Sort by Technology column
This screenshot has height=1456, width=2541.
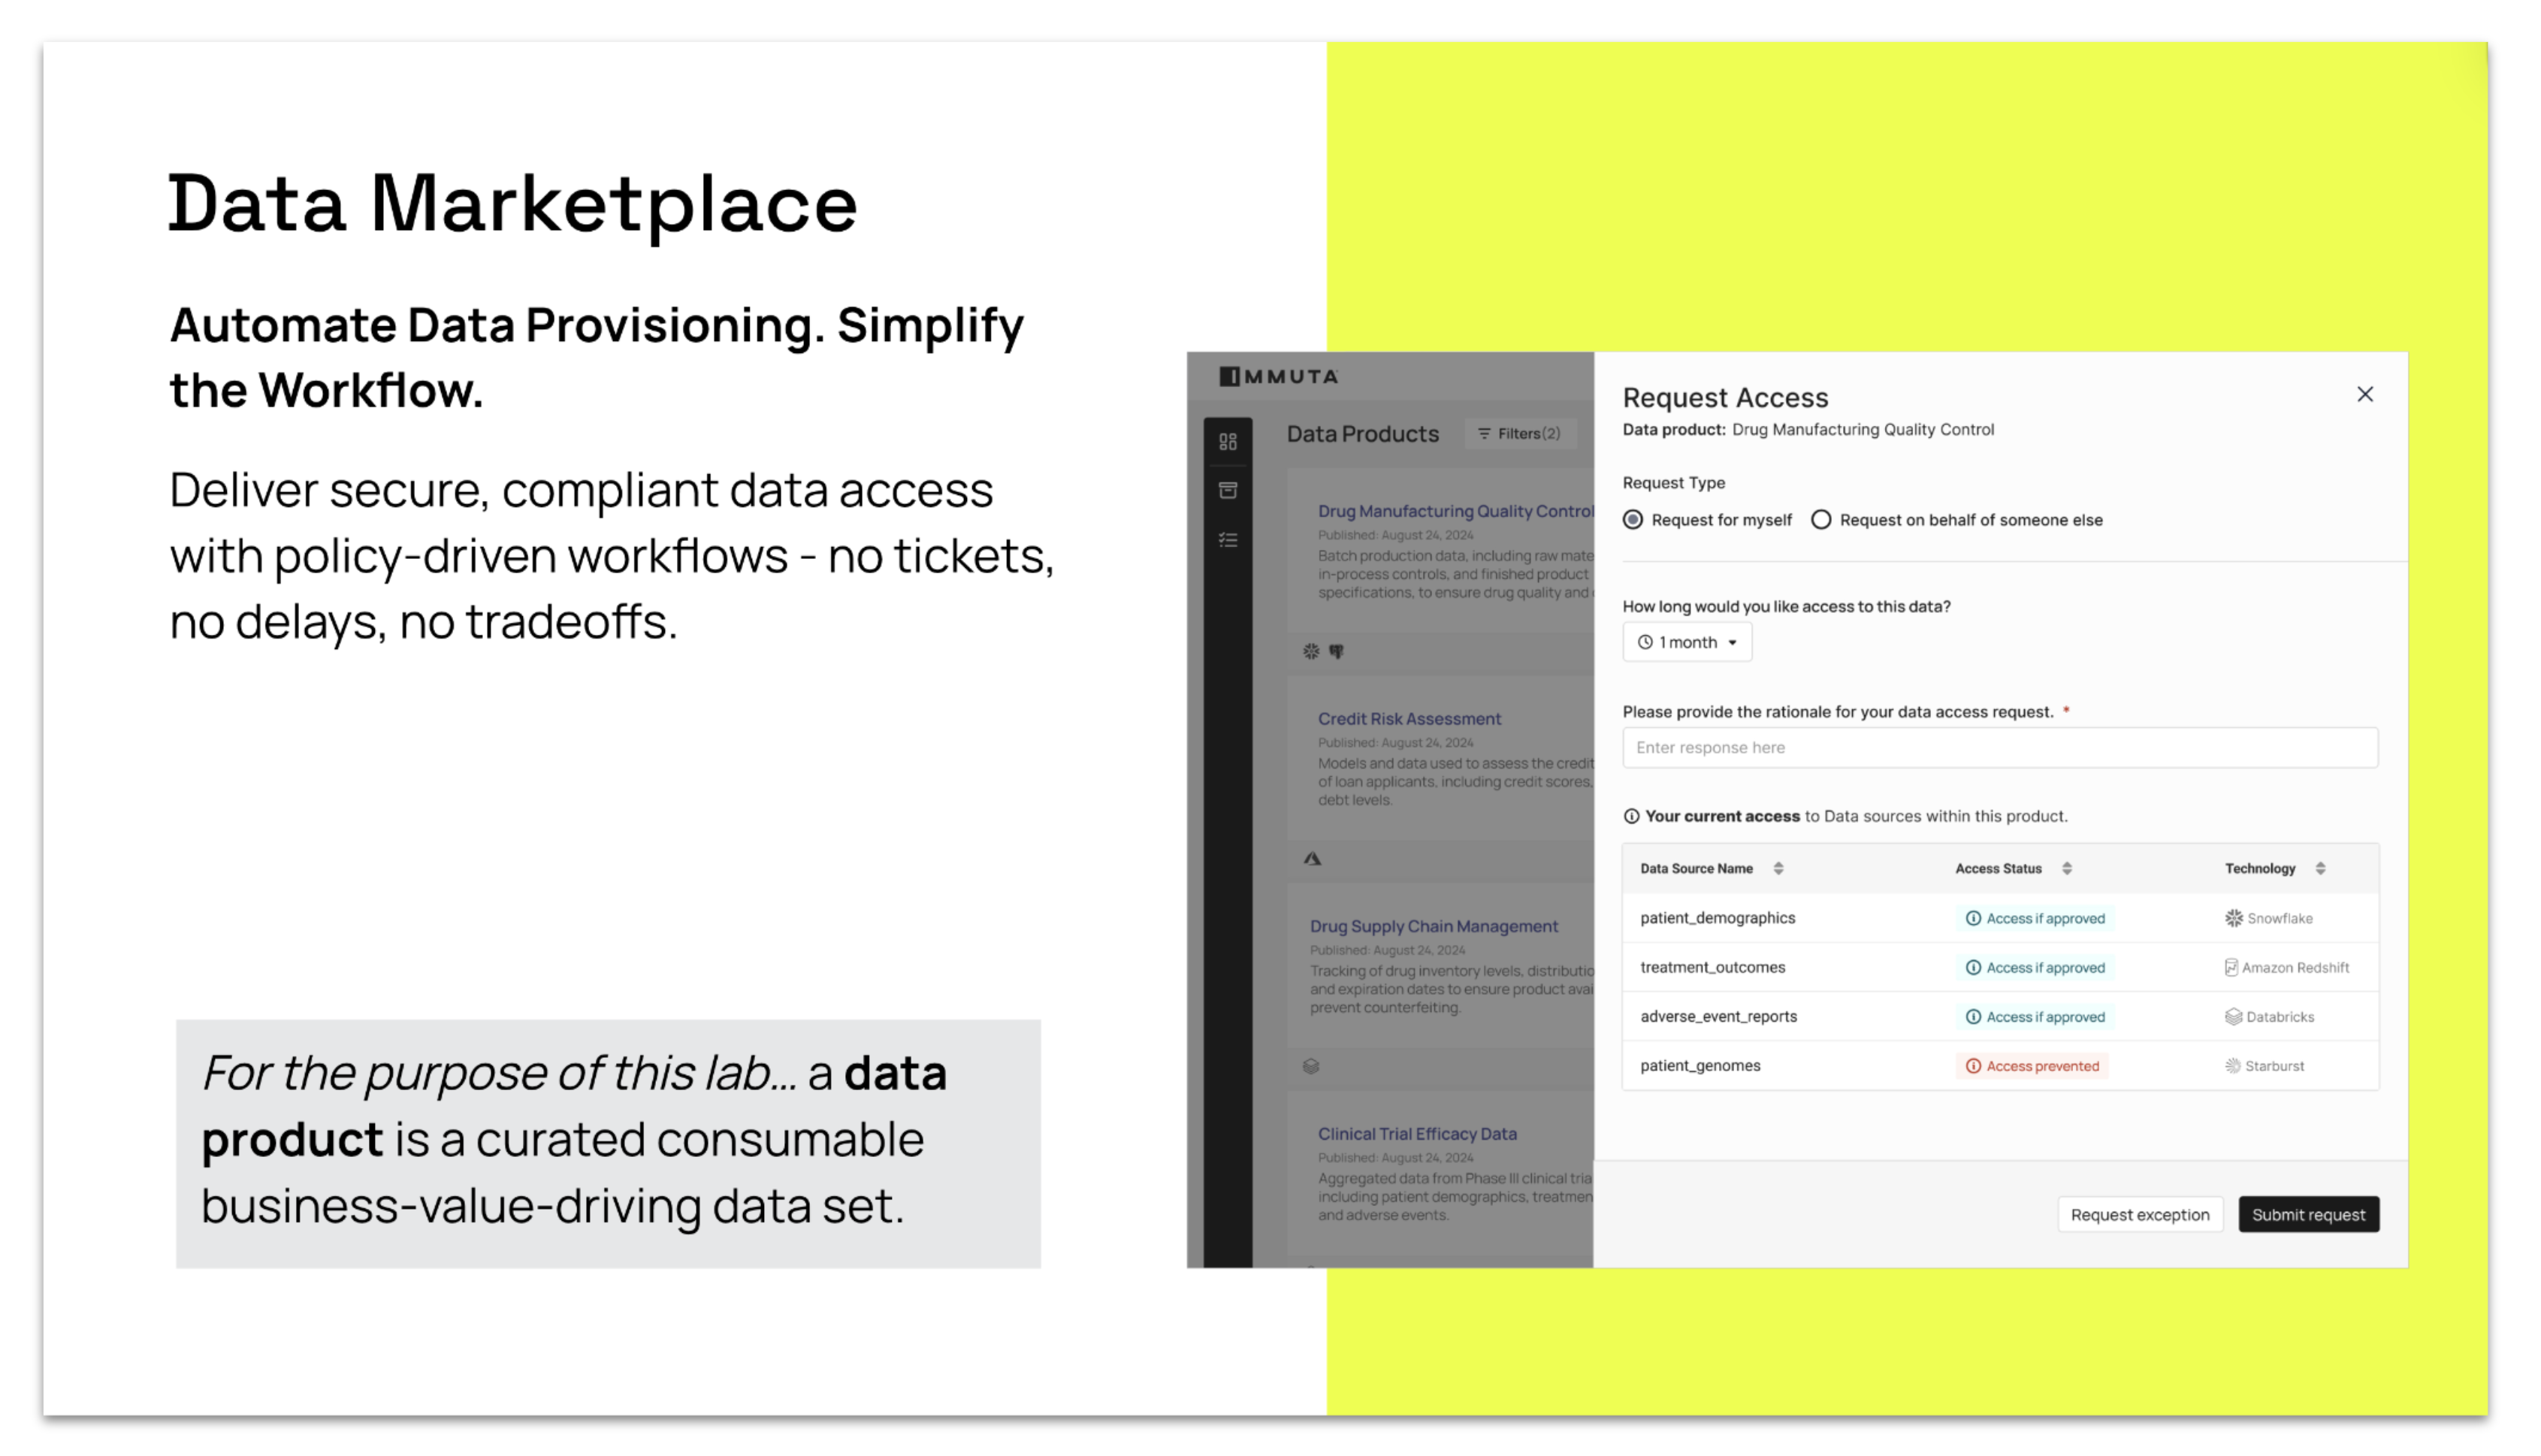[2320, 869]
